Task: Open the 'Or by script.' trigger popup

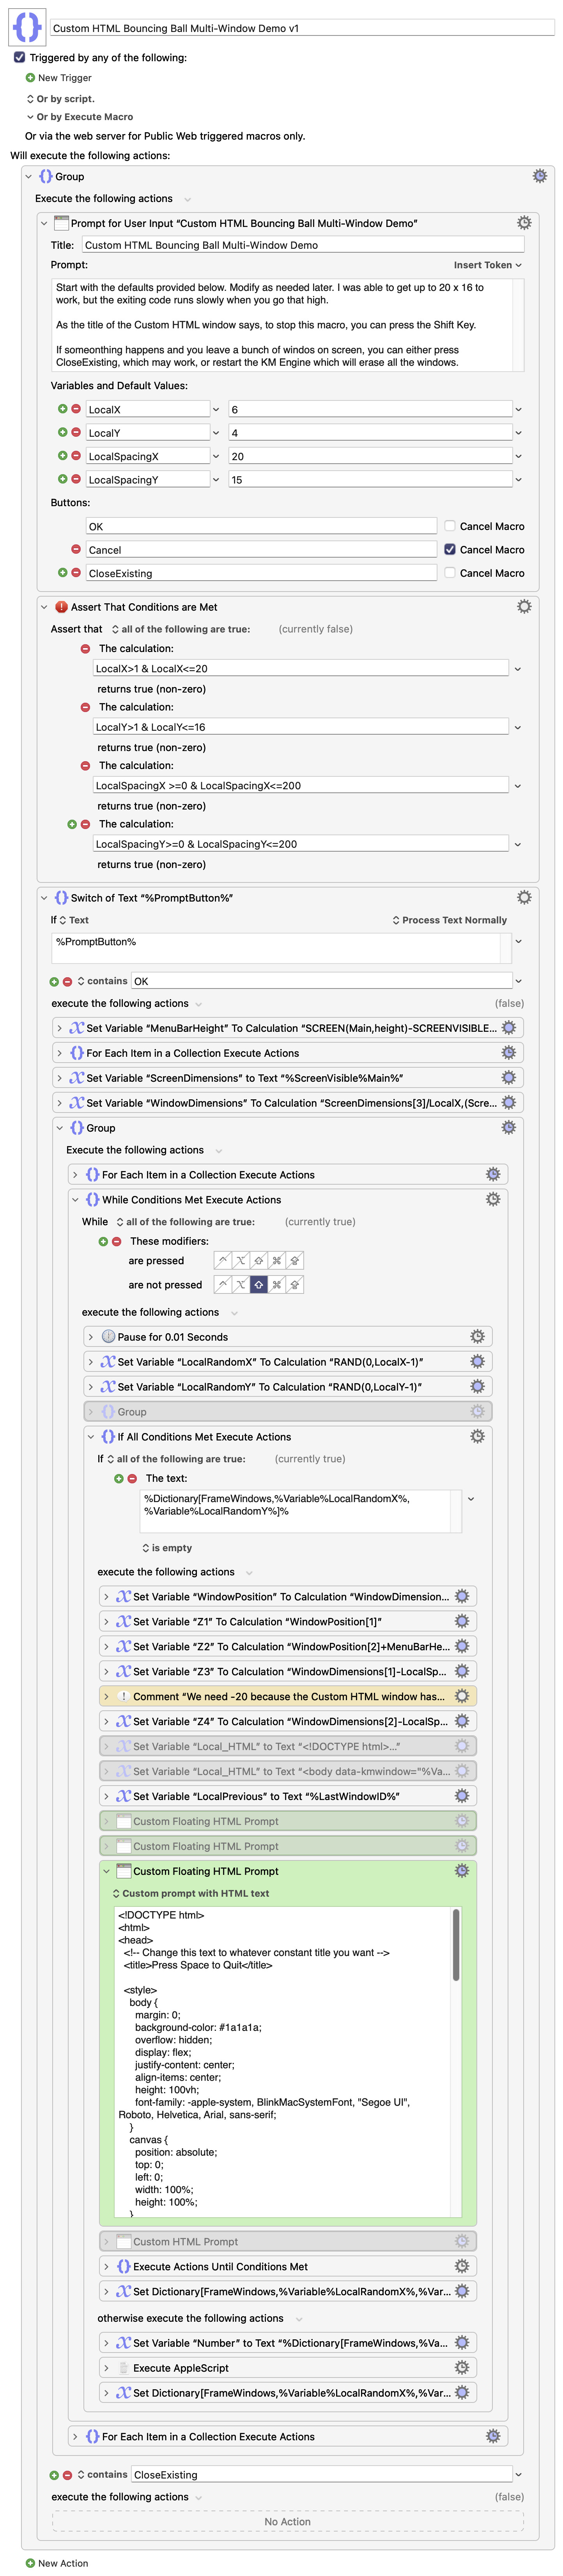Action: pyautogui.click(x=60, y=99)
